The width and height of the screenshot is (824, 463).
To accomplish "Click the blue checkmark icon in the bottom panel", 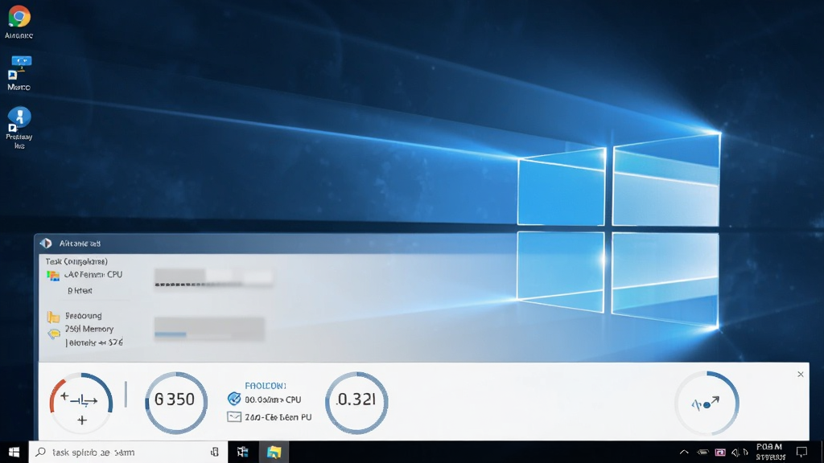I will point(234,399).
